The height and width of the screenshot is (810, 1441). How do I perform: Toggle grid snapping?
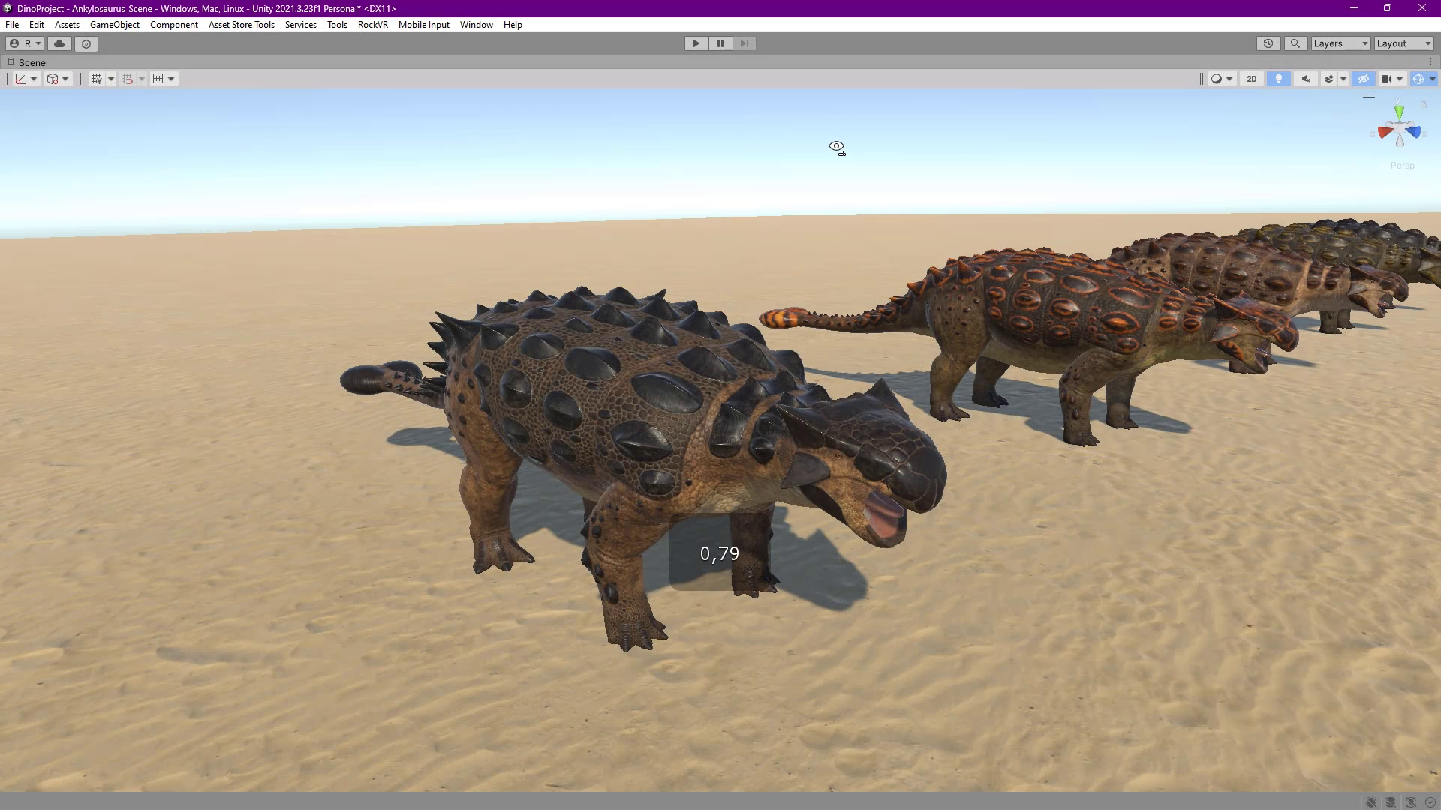128,79
